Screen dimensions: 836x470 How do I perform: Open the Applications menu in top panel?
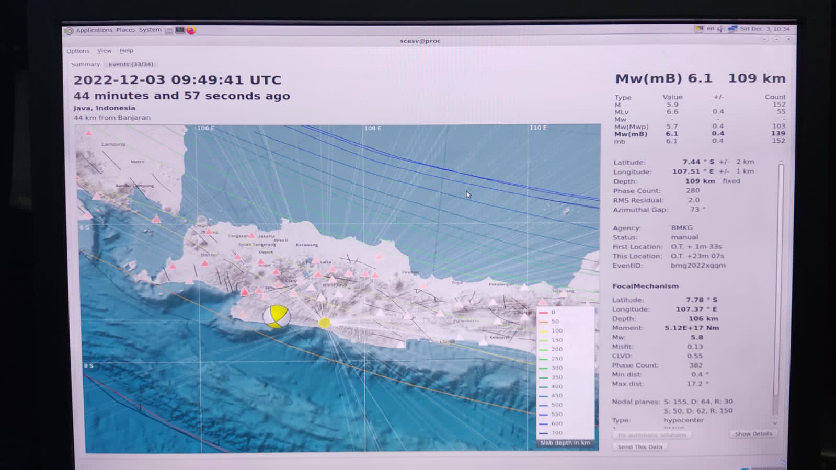tap(94, 30)
